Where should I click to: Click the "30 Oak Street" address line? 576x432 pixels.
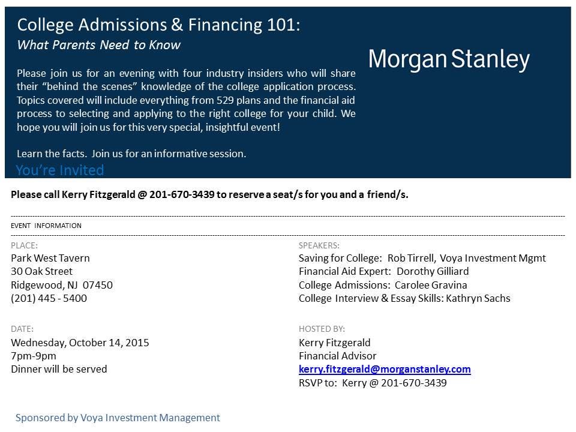click(x=41, y=271)
